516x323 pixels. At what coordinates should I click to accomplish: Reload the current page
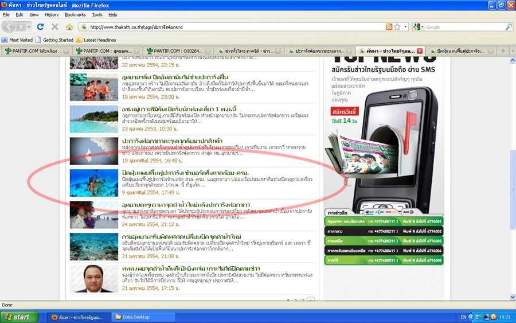tap(40, 26)
